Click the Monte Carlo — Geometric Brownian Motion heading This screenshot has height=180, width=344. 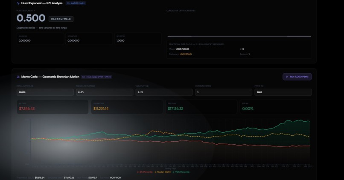pos(50,77)
